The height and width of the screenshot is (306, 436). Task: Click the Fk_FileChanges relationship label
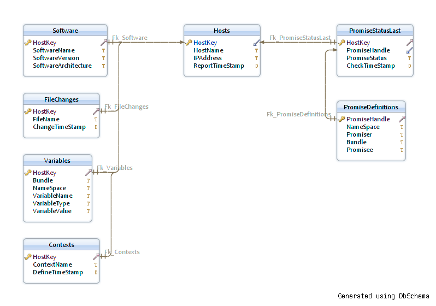[126, 107]
